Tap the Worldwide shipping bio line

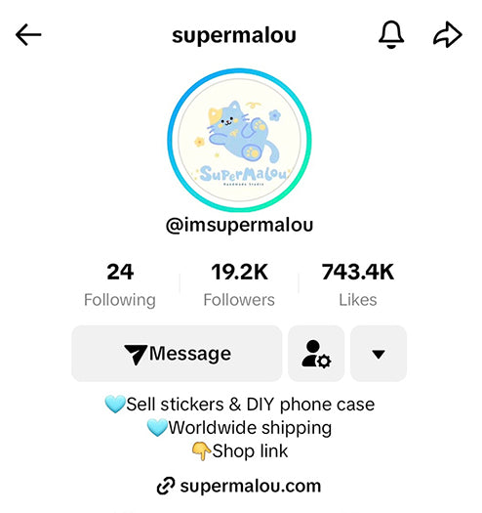(x=239, y=428)
